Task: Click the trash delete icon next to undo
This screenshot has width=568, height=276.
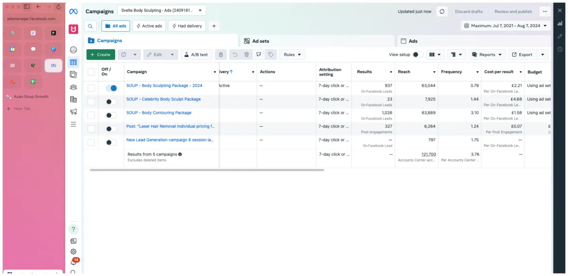Action: (247, 55)
